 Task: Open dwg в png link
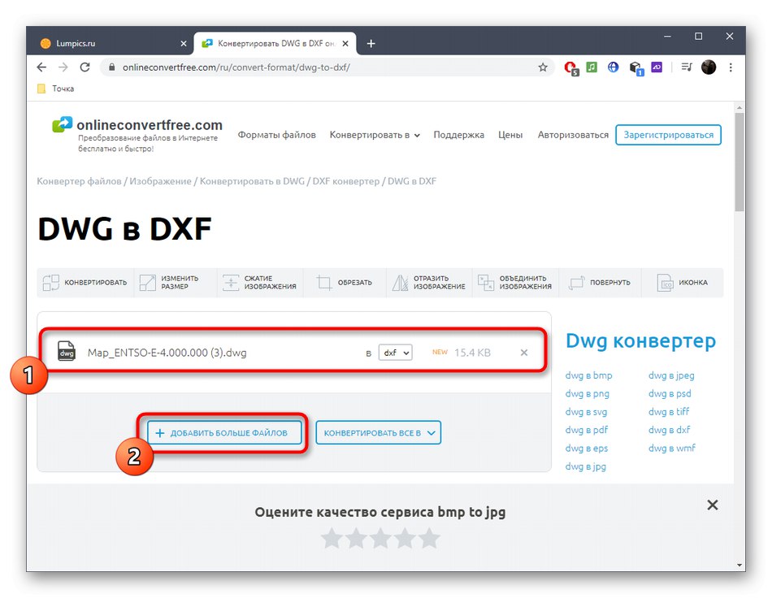click(588, 394)
